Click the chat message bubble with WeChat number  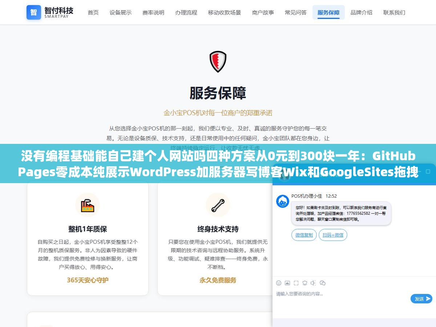341,213
